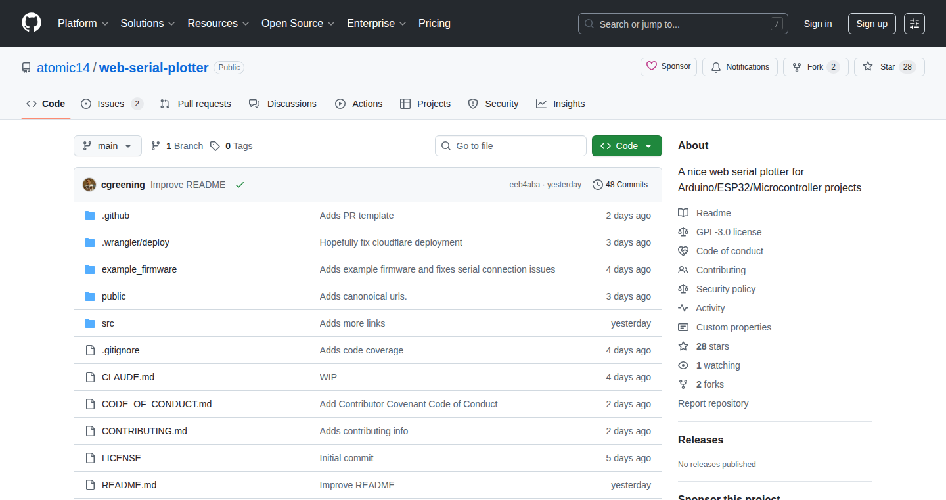Open the 'Hopefully fix cloudflare deployment' commit message
The height and width of the screenshot is (500, 946).
coord(391,242)
